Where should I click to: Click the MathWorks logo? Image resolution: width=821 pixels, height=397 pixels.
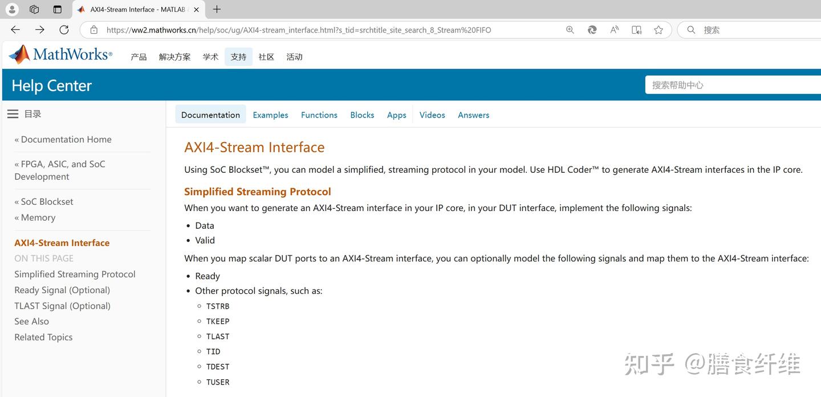60,55
